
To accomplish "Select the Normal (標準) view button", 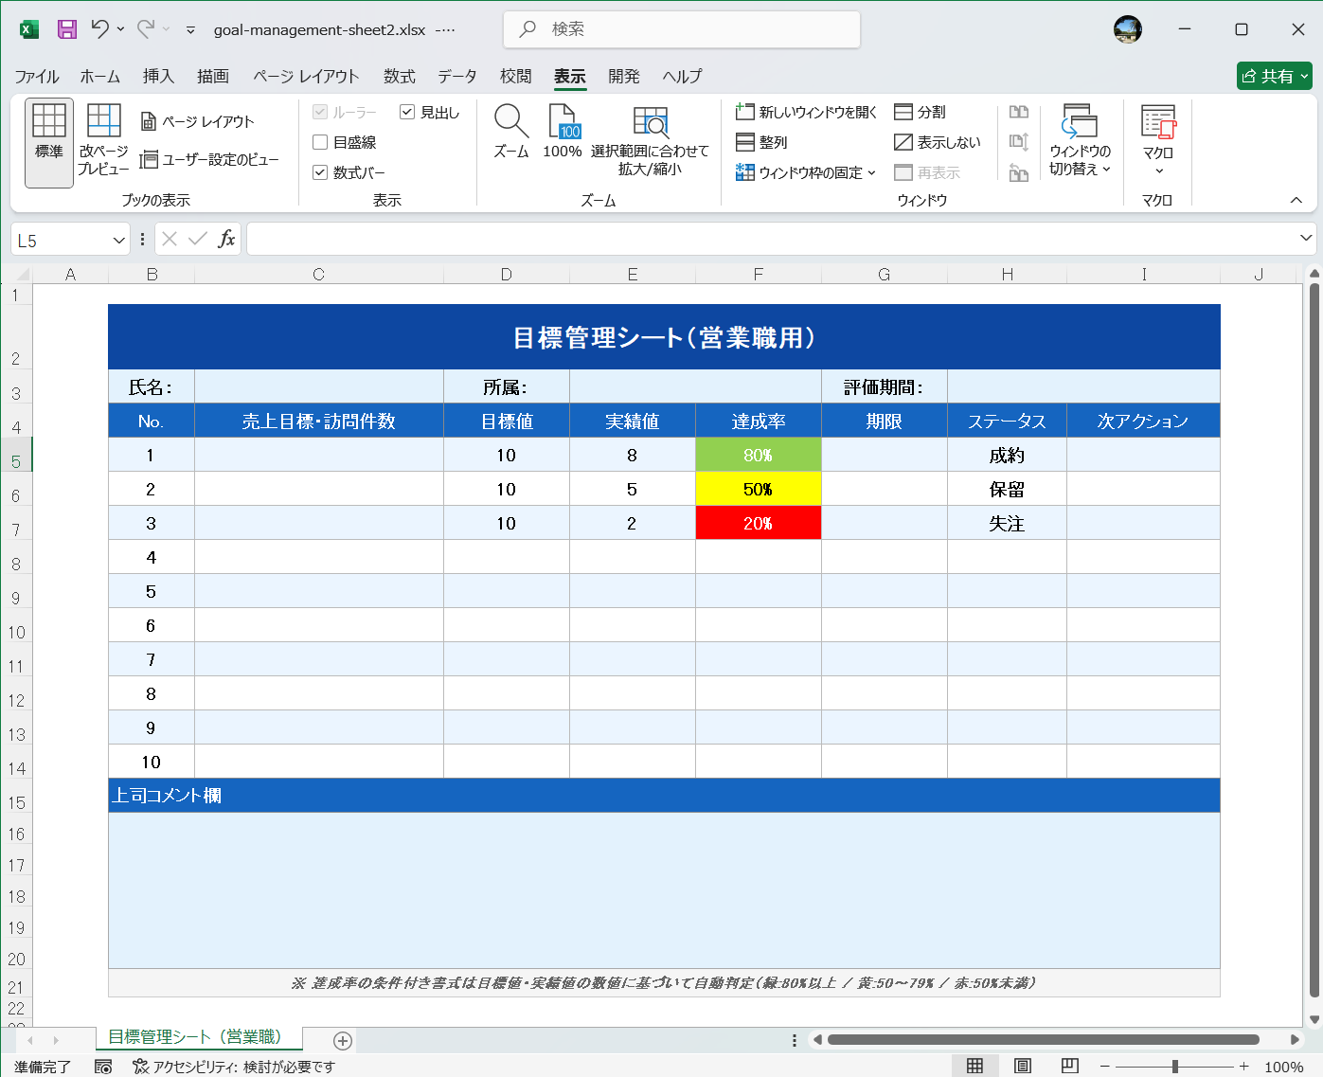I will tap(49, 143).
